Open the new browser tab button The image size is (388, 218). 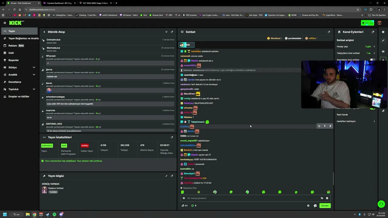pyautogui.click(x=116, y=3)
